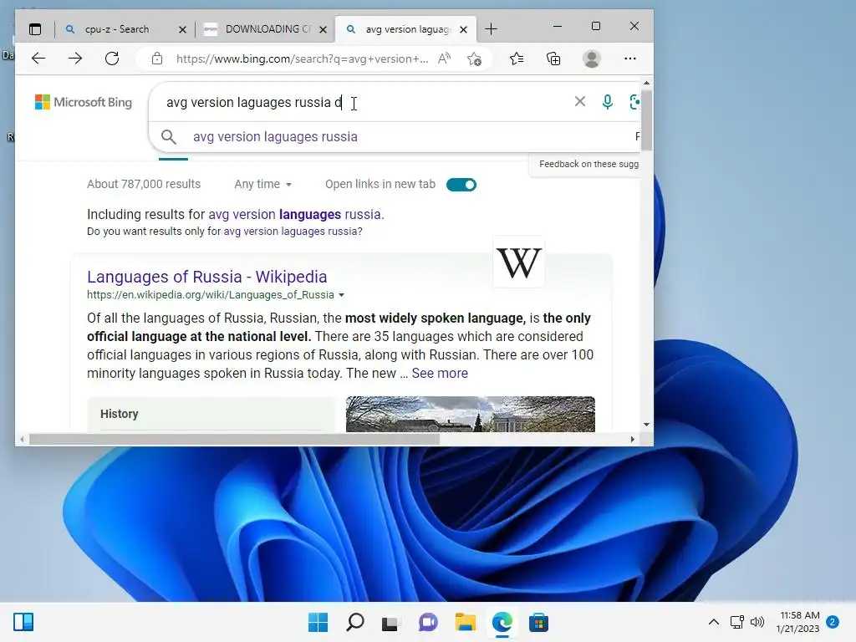Image resolution: width=856 pixels, height=642 pixels.
Task: Clear the Bing search box text
Action: pos(580,101)
